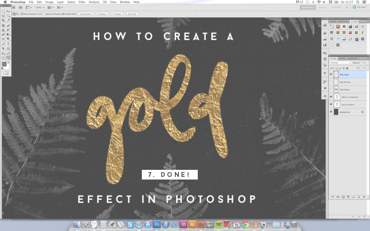Screen dimensions: 370x231
Task: Open the CS Live dropdown
Action: [360, 7]
